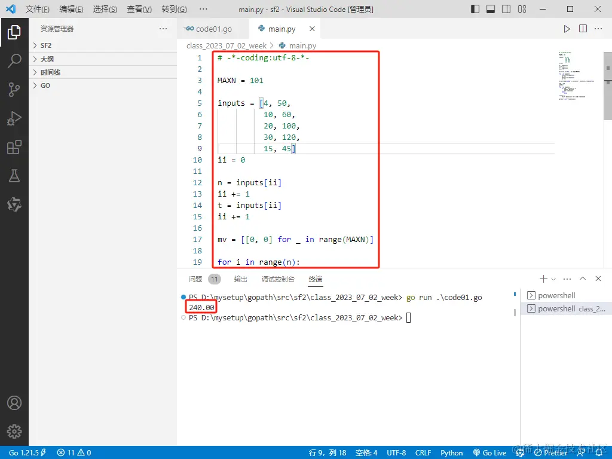Click breadcrumb main.py file
The image size is (612, 459).
tap(298, 45)
